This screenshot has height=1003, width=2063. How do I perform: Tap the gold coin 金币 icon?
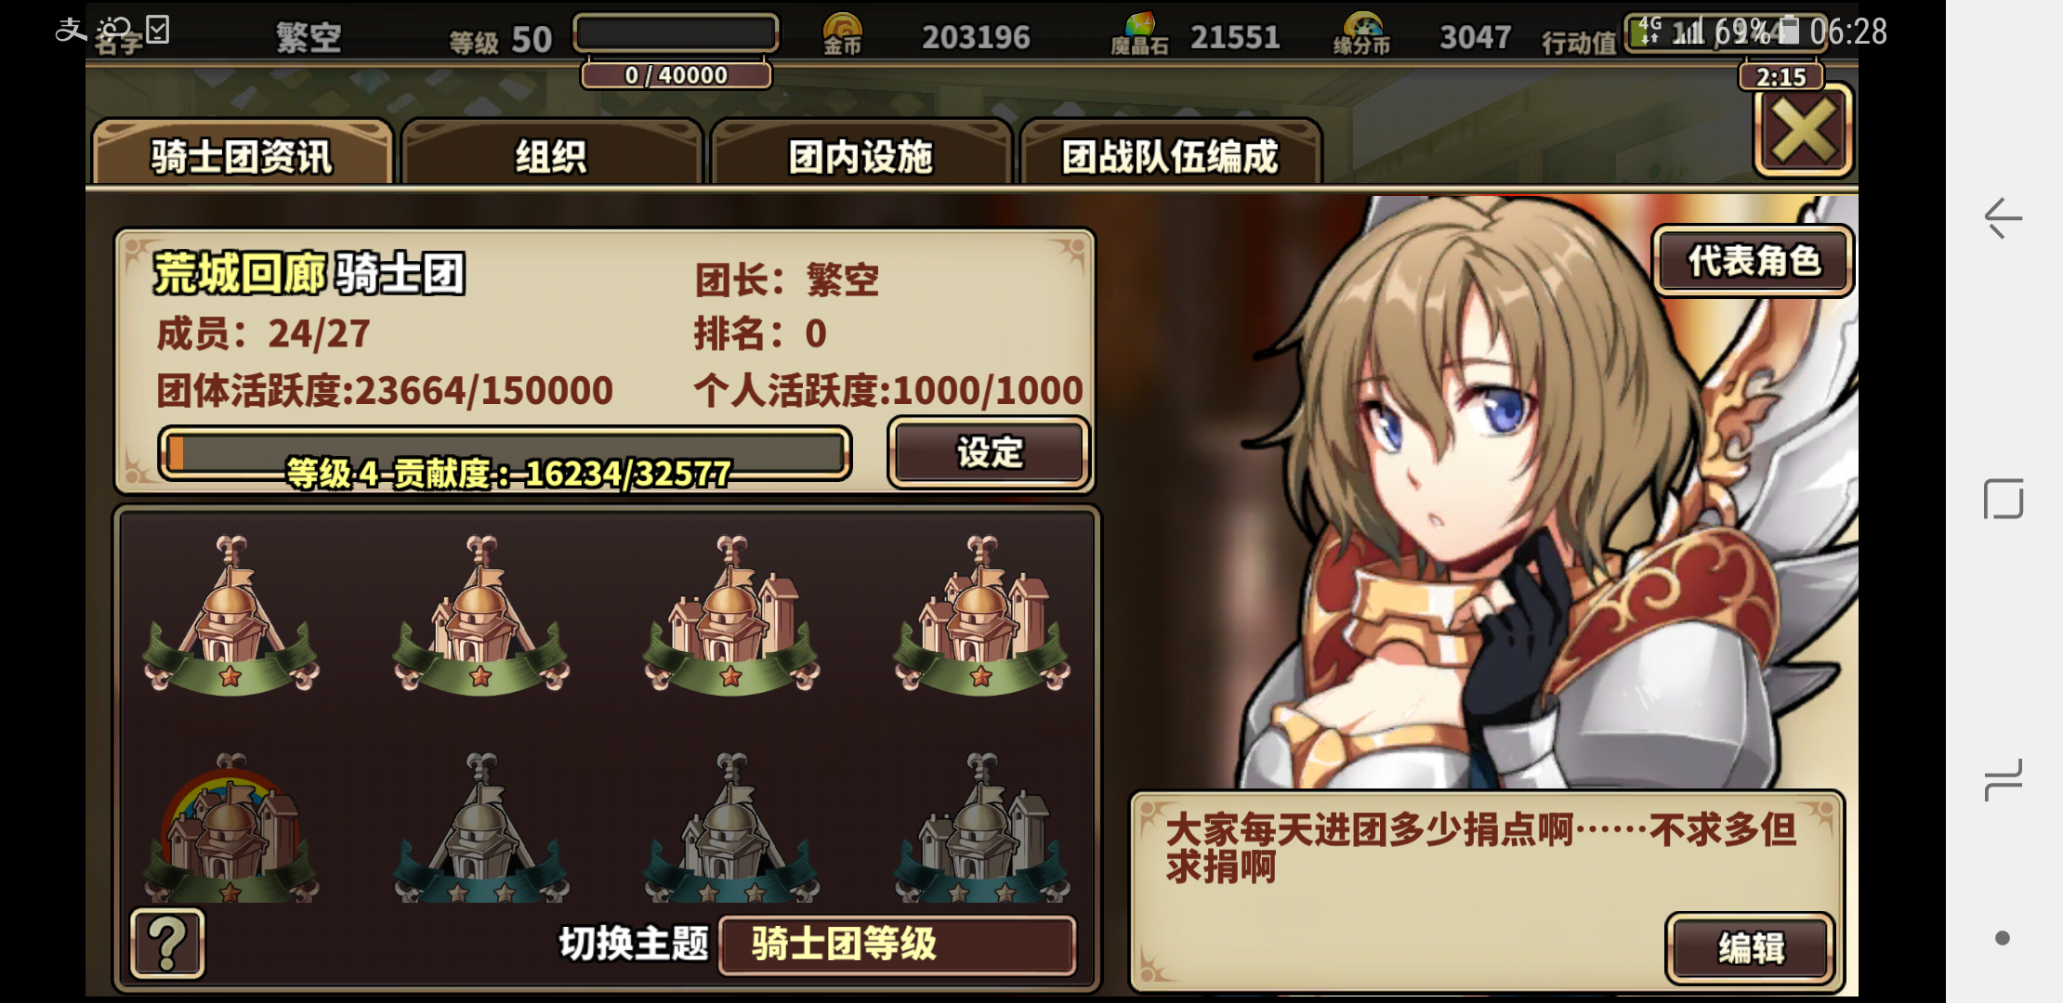click(x=843, y=34)
